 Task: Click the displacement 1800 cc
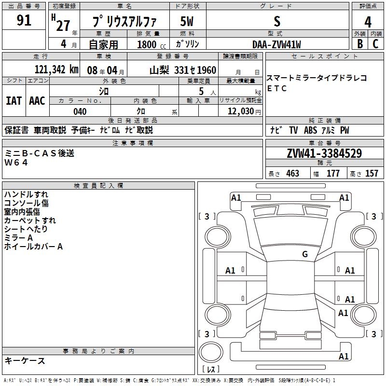pyautogui.click(x=152, y=44)
